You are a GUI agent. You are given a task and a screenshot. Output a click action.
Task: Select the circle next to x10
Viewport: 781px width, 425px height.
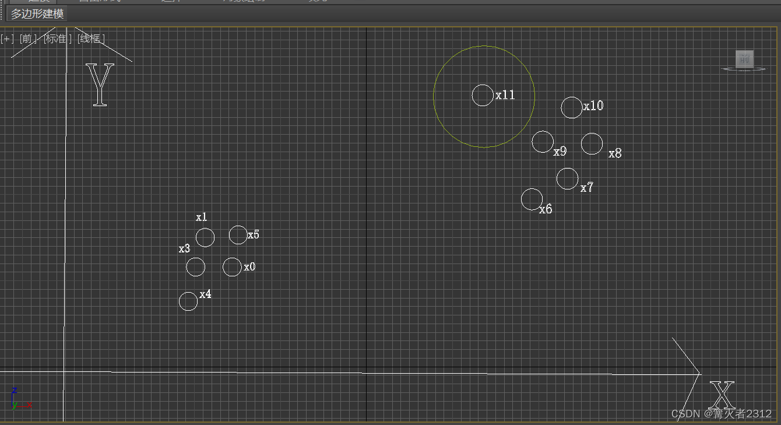(x=572, y=107)
